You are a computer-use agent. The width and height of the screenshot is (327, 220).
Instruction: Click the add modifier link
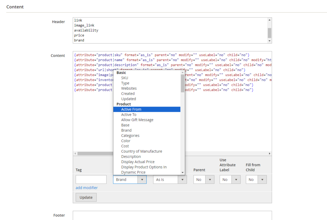click(87, 188)
